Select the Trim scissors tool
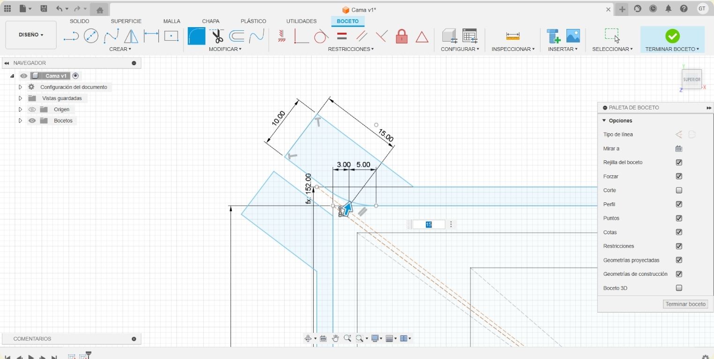 point(217,36)
